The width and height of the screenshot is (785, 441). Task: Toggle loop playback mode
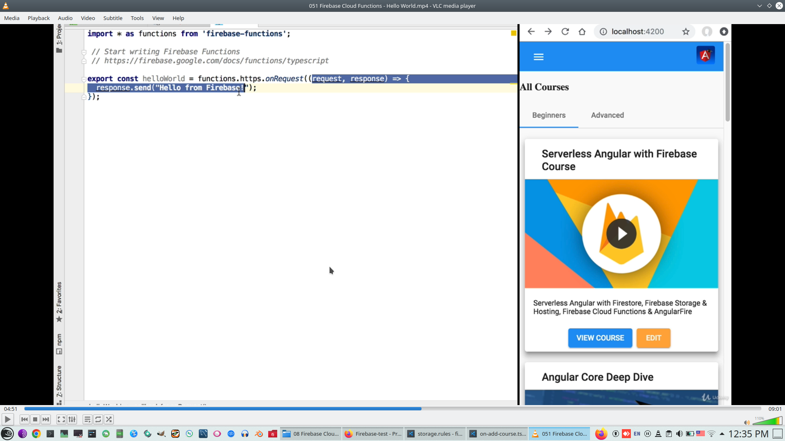(98, 419)
